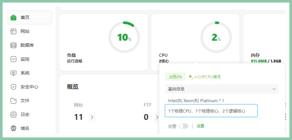Click the arrow next to FTP count 0
292x140 pixels.
[157, 117]
